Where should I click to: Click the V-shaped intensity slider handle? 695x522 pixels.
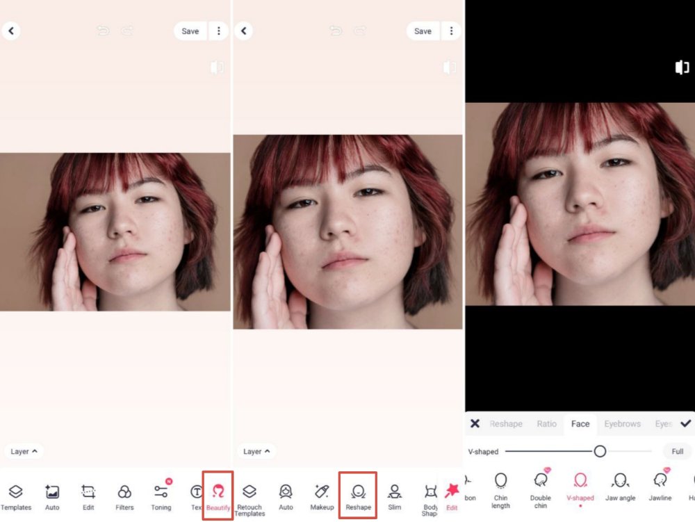[600, 451]
